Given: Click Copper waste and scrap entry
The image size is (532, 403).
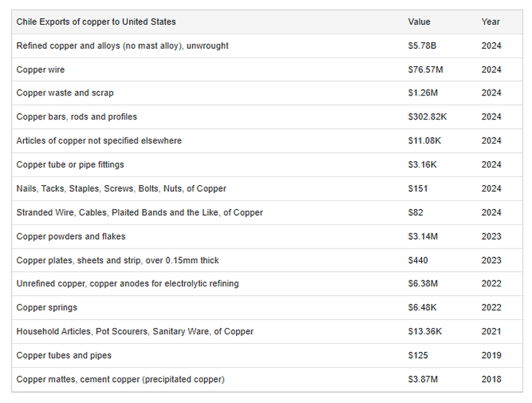Looking at the screenshot, I should (x=65, y=93).
